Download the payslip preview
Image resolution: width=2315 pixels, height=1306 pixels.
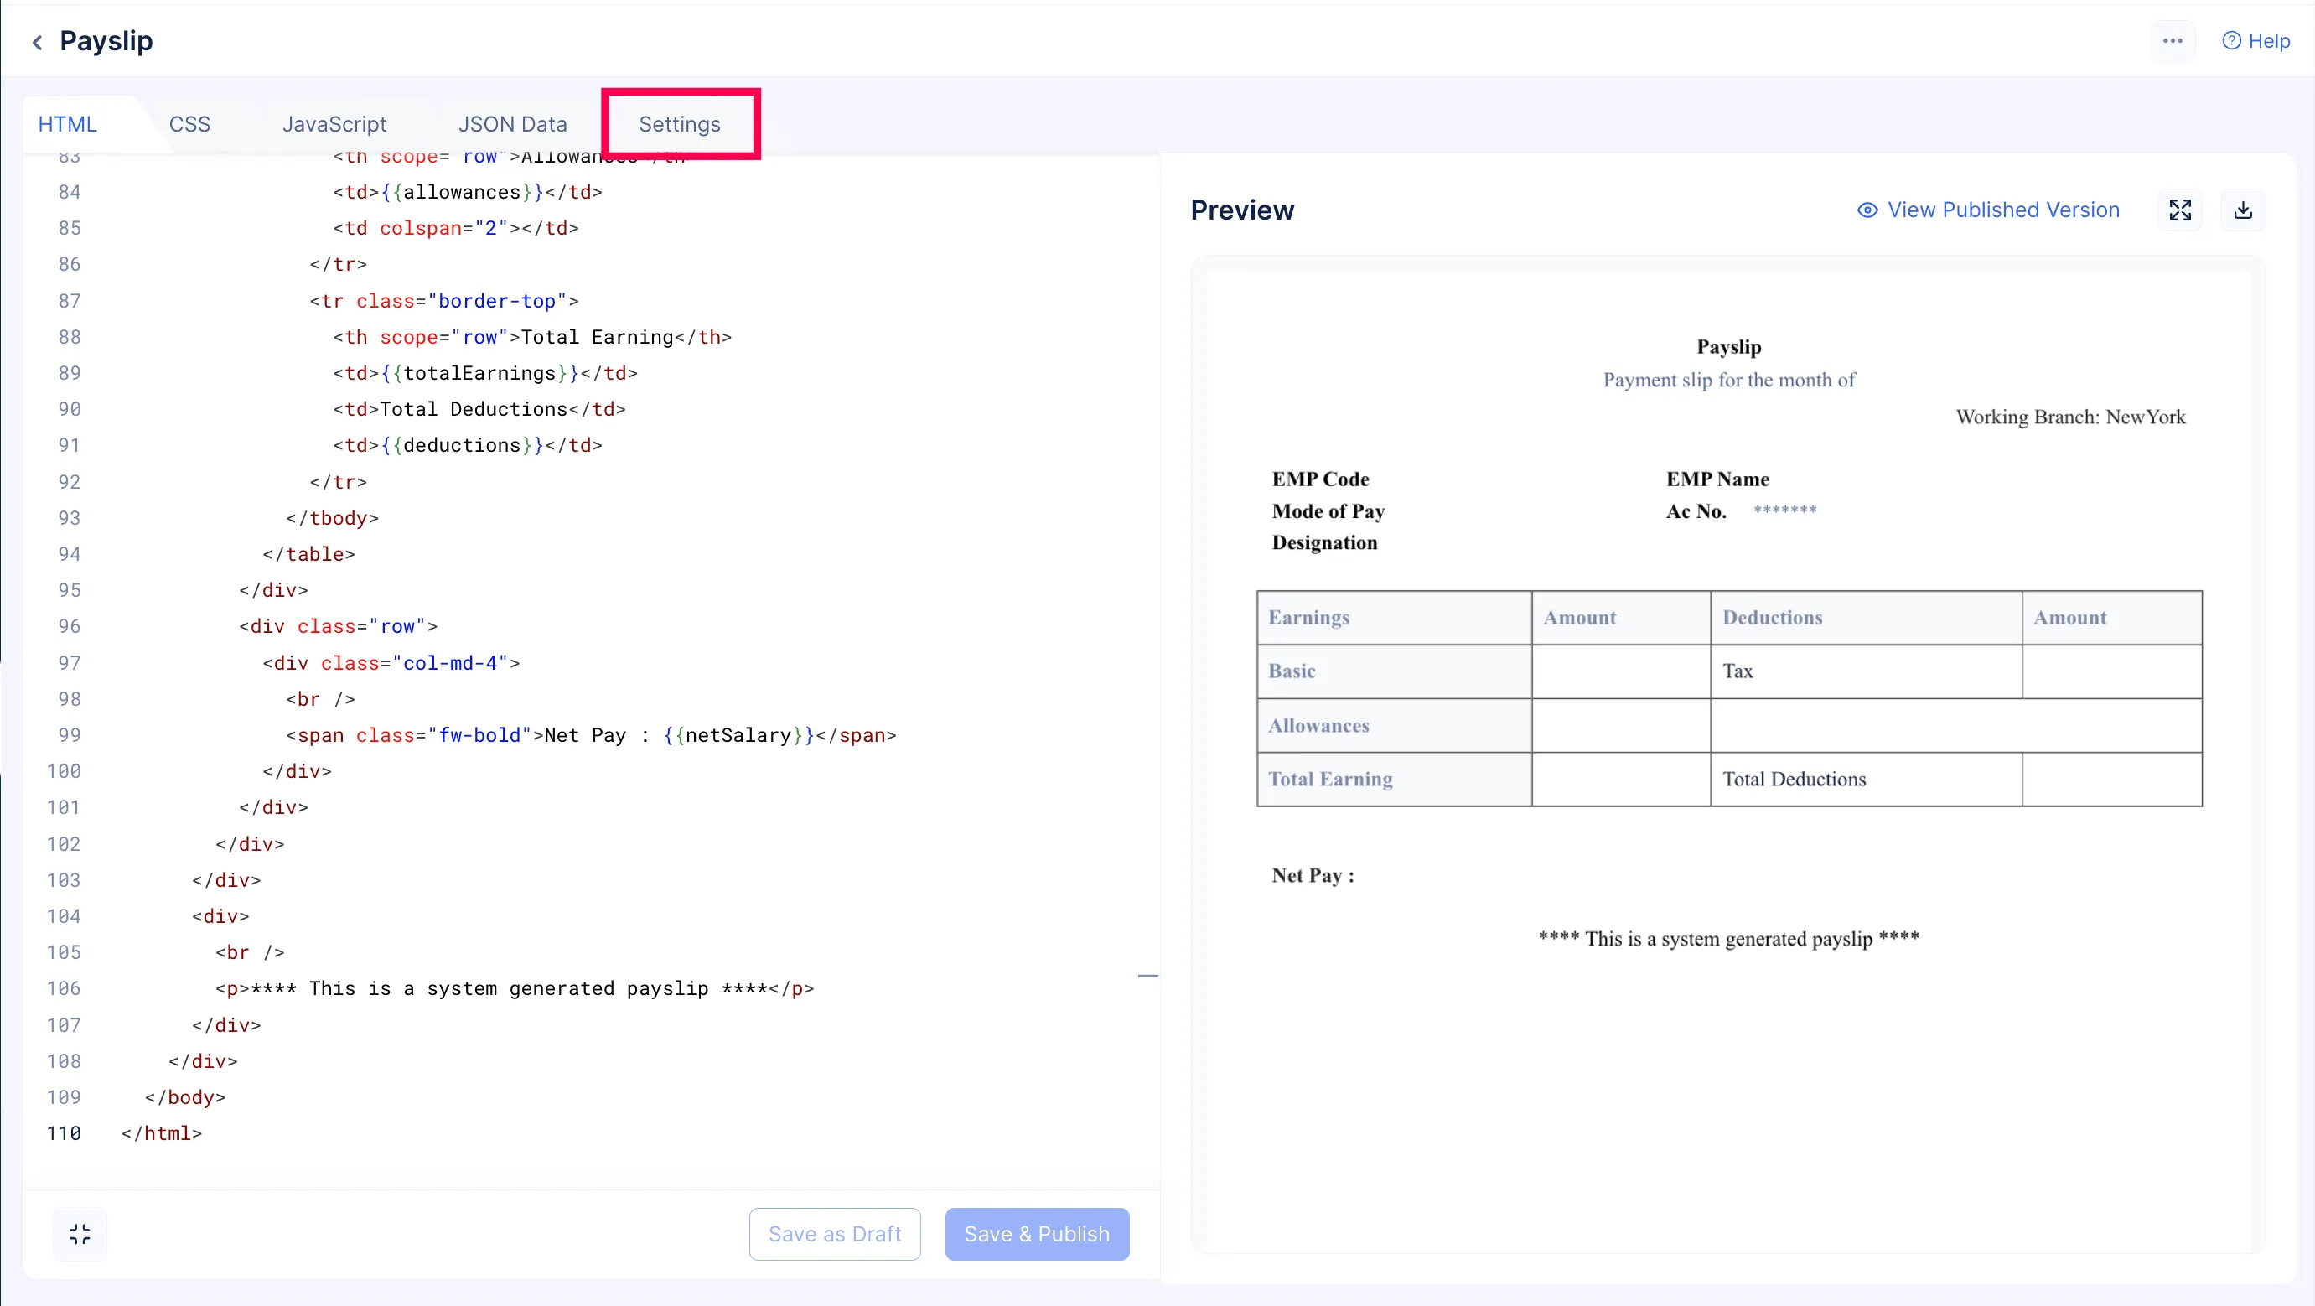2244,210
